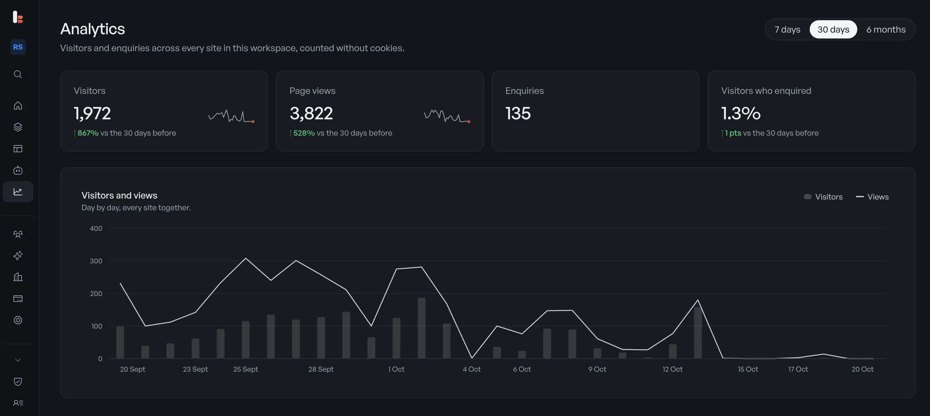This screenshot has width=930, height=416.
Task: Click the Page views sparkline
Action: pos(447,116)
